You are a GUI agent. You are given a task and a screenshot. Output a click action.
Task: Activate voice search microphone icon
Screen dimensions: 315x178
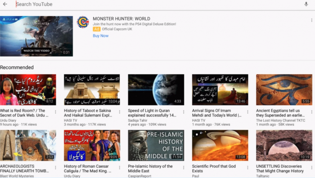point(306,4)
